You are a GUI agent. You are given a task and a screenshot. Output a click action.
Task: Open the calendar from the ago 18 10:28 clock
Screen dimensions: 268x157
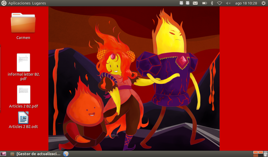tap(246, 3)
